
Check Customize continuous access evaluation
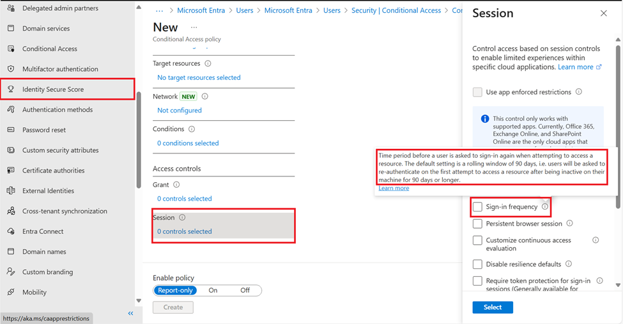tap(477, 240)
